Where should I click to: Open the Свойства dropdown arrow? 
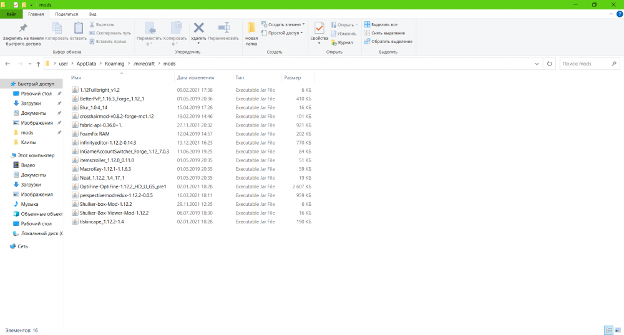[319, 43]
